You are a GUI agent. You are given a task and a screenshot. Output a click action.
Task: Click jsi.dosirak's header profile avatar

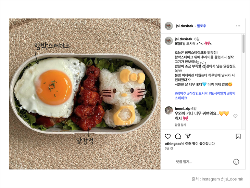coord(169,26)
